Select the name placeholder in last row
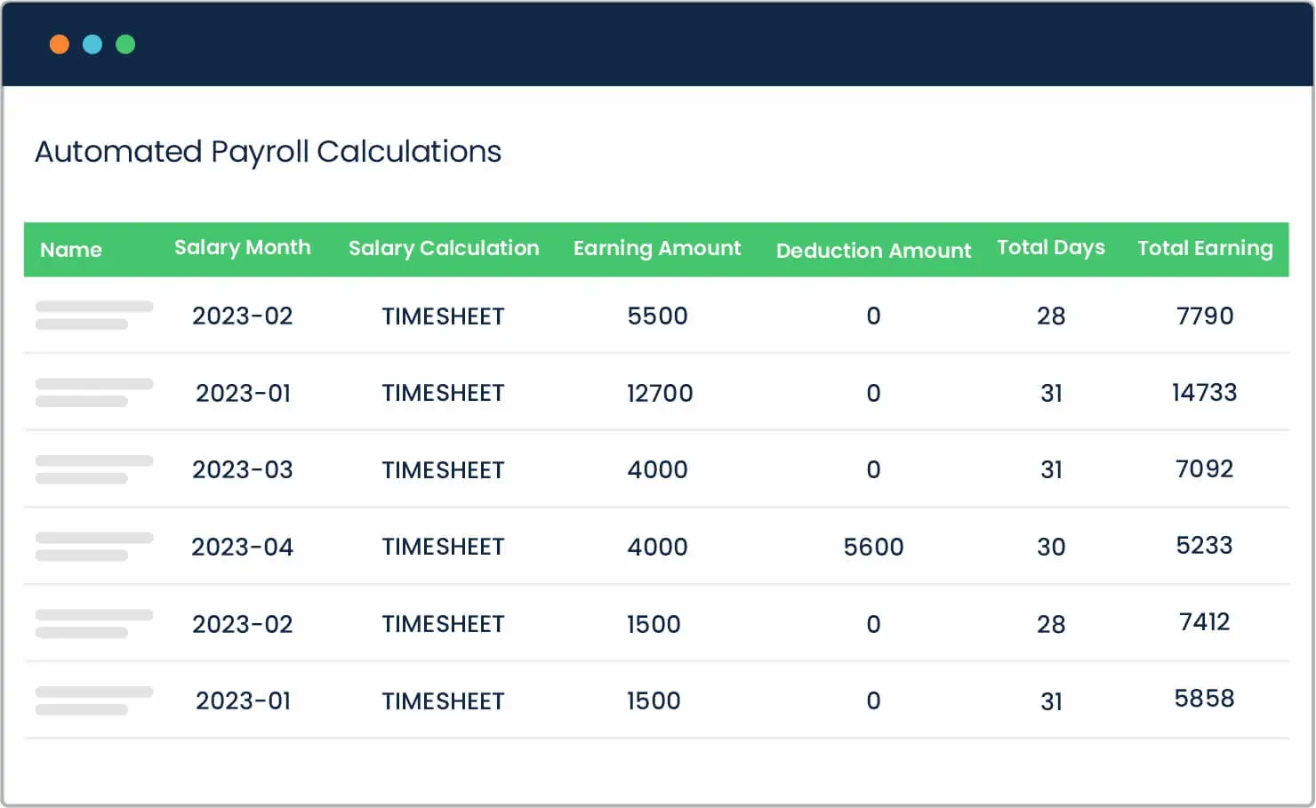 [94, 700]
